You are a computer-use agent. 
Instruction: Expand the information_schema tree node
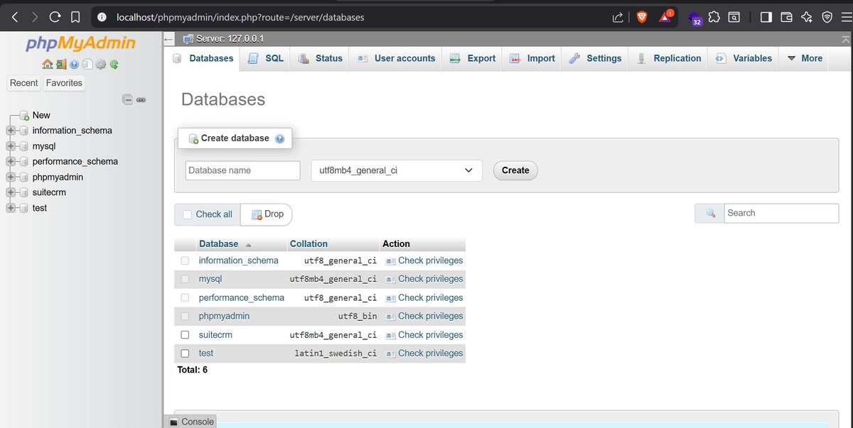pyautogui.click(x=10, y=131)
